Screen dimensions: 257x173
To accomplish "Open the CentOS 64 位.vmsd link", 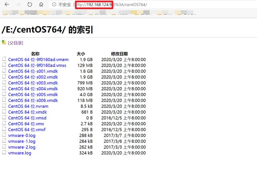I will 27,118.
